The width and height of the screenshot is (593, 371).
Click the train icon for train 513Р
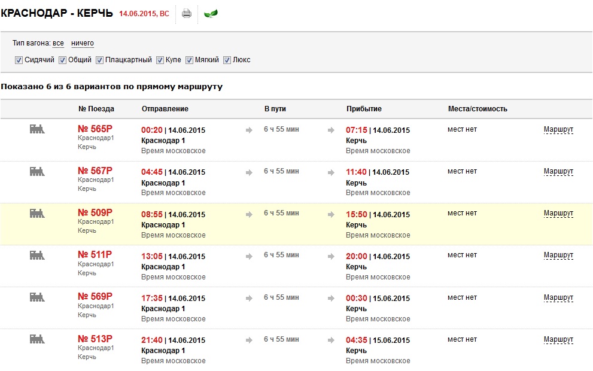[37, 339]
